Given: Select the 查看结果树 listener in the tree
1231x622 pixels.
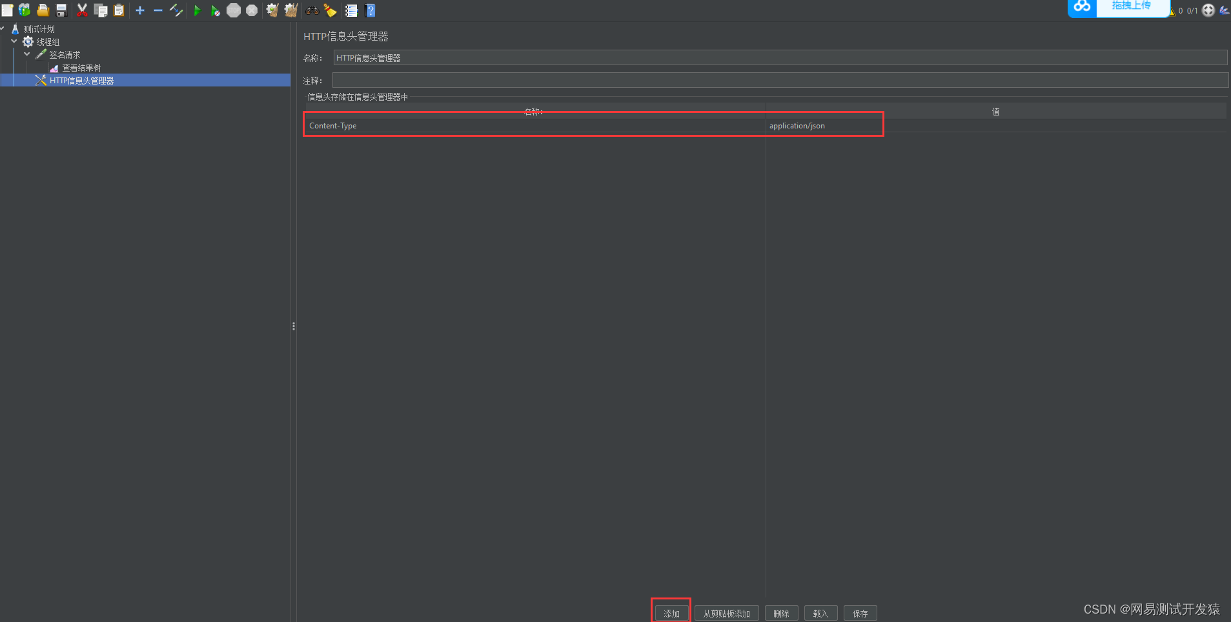Looking at the screenshot, I should [81, 68].
